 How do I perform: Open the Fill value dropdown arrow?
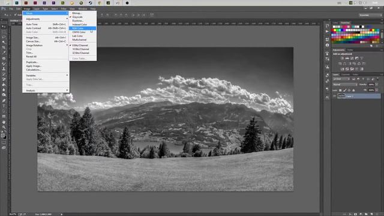click(377, 90)
